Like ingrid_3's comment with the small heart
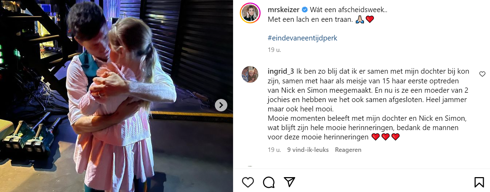Screen dimensions: 490x192 click(482, 74)
